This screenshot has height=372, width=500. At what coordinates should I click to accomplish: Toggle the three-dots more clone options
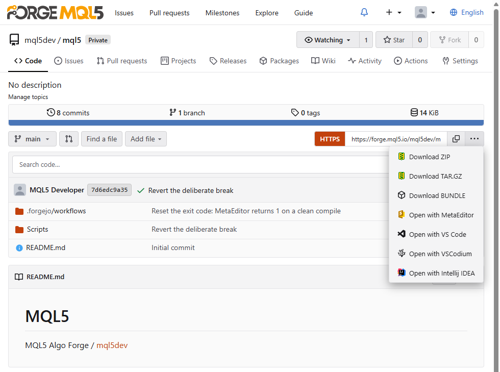point(474,139)
